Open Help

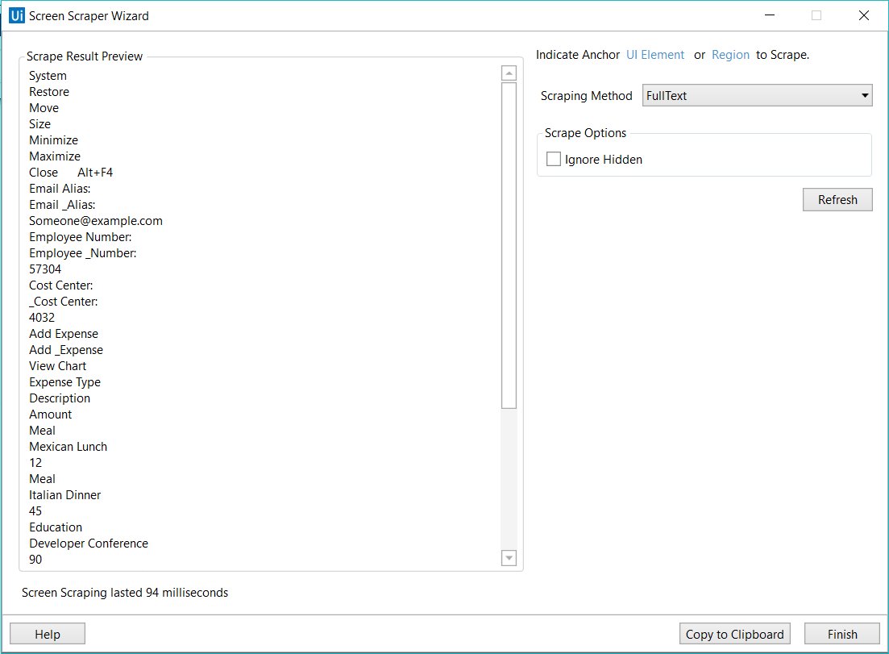(47, 633)
